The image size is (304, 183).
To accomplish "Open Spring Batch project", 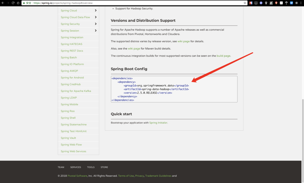I will 69,57.
